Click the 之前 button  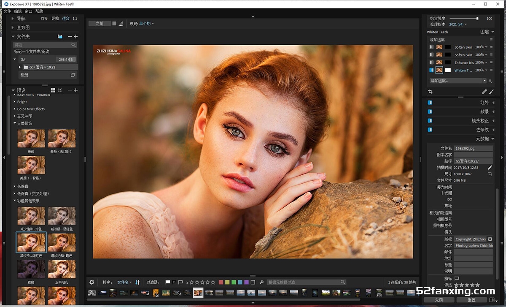click(100, 24)
